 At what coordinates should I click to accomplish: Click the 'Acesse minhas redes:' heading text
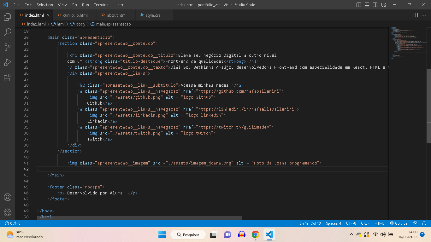[x=206, y=85]
